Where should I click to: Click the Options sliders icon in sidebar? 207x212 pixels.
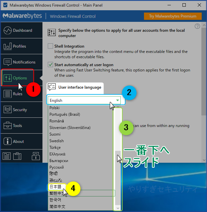point(7,78)
